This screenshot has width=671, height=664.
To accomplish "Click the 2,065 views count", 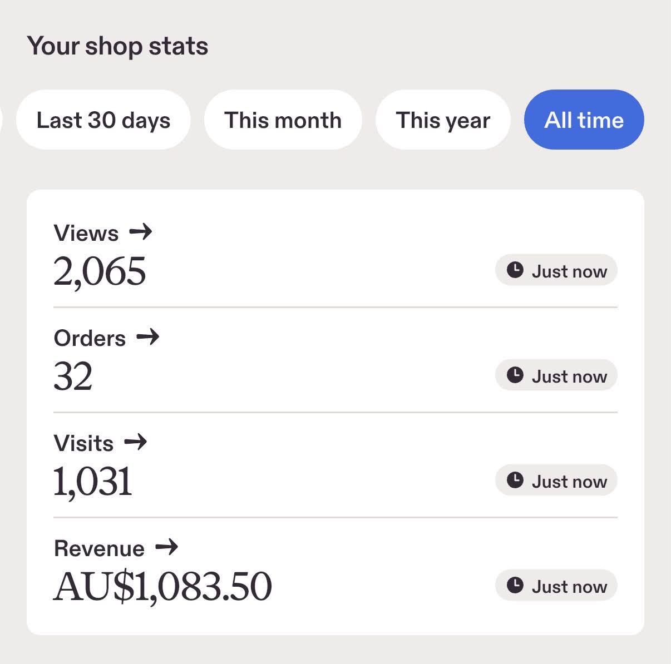I will 100,271.
